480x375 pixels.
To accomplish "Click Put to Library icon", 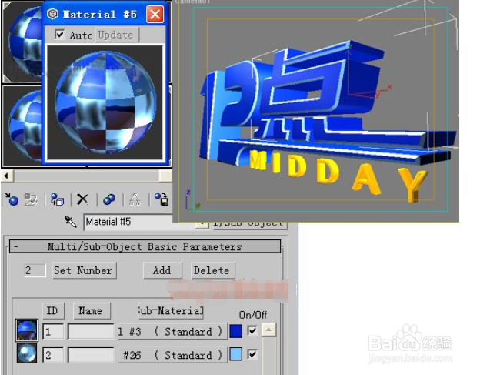I will [162, 199].
